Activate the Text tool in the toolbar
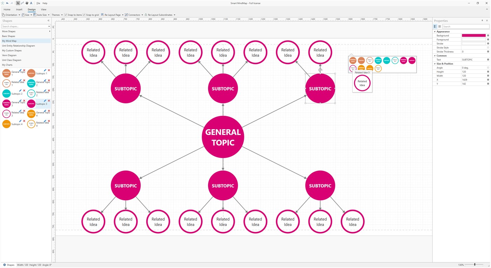Screen dimensions: 491x268 31,3
